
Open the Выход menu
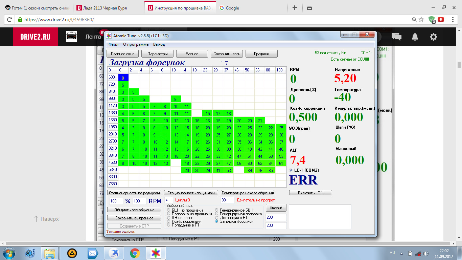click(159, 44)
